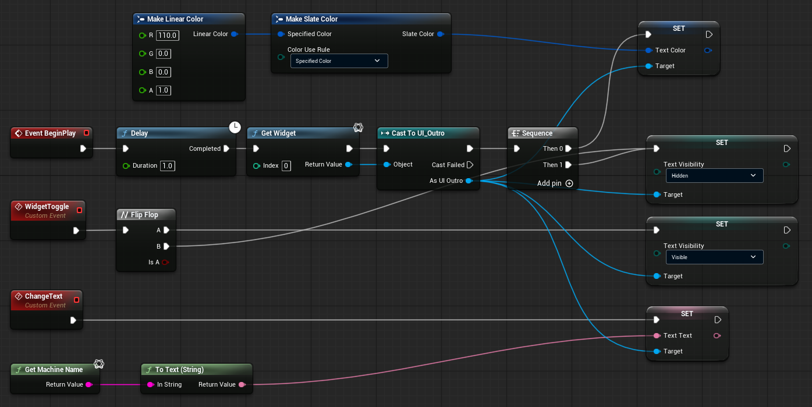Click the Delay node clock icon
This screenshot has height=407, width=812.
[235, 127]
